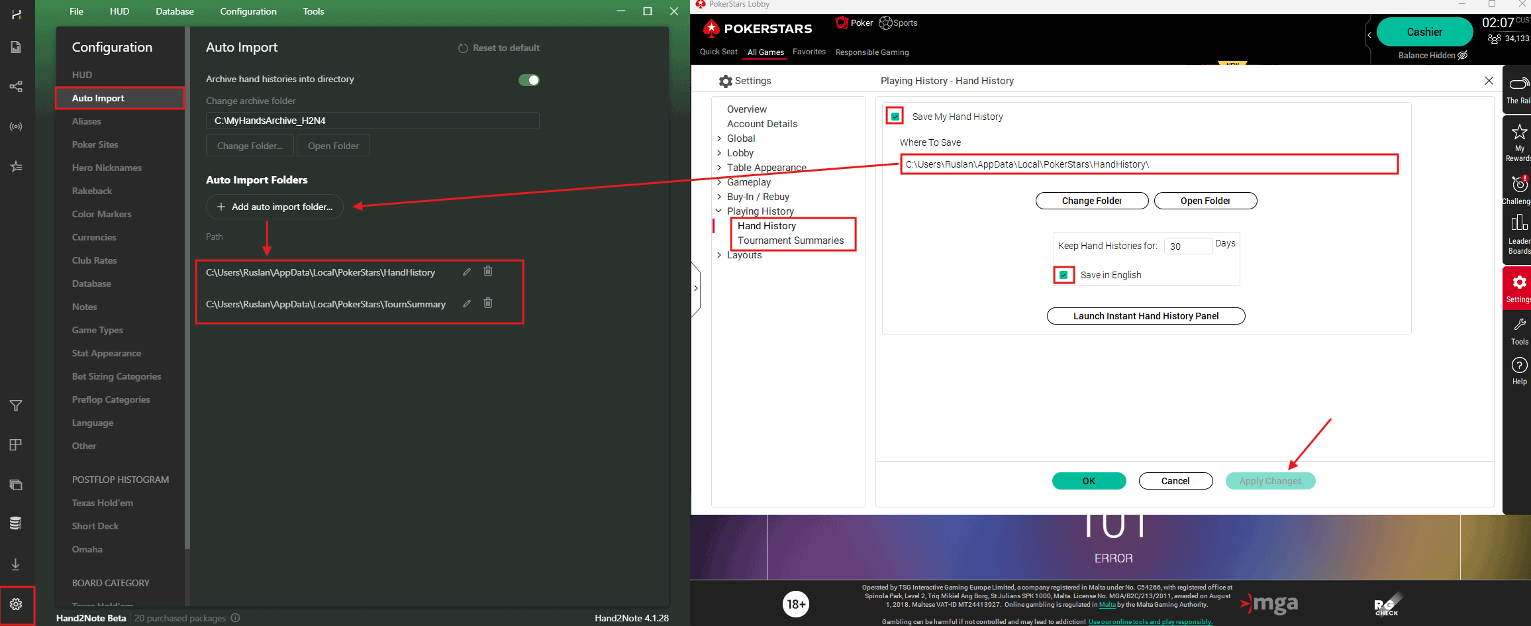Switch to the Favorites tab in PokerStars lobby
The height and width of the screenshot is (626, 1531).
(x=809, y=52)
